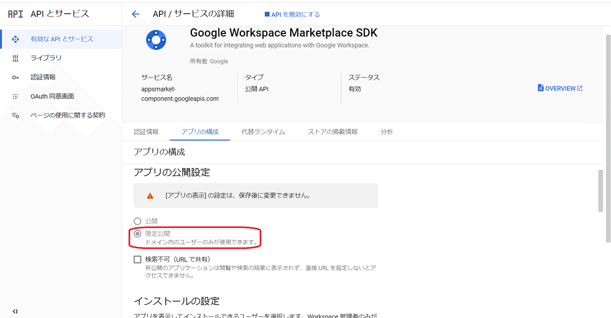Click the OAuth 同意画面 sidebar icon
The image size is (611, 318).
point(15,96)
